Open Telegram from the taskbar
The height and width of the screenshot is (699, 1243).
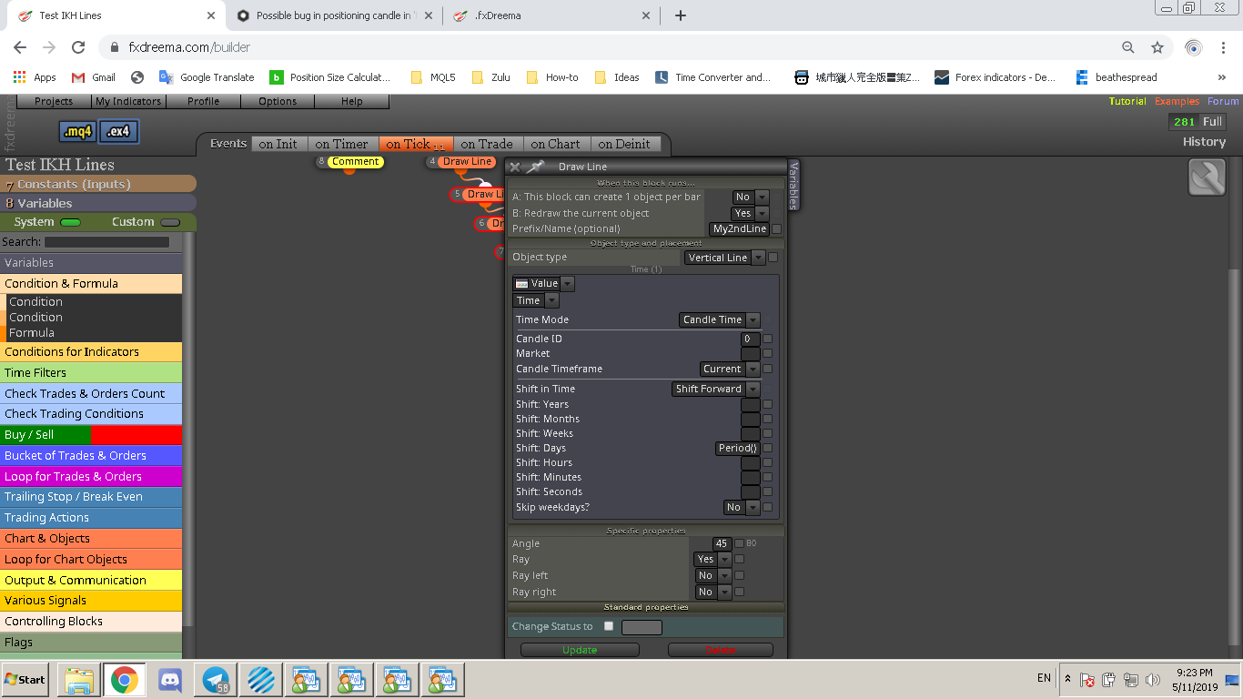pyautogui.click(x=216, y=680)
